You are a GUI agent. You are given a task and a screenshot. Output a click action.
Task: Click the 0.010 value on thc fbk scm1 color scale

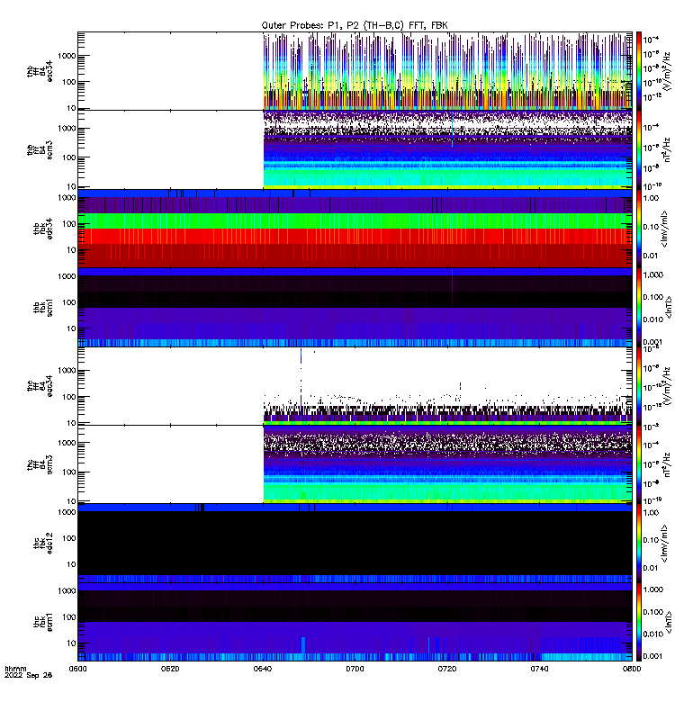tap(652, 634)
